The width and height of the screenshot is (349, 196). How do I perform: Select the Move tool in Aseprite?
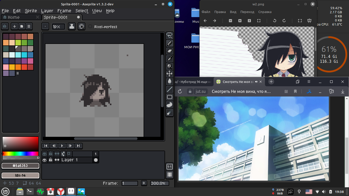click(x=170, y=74)
